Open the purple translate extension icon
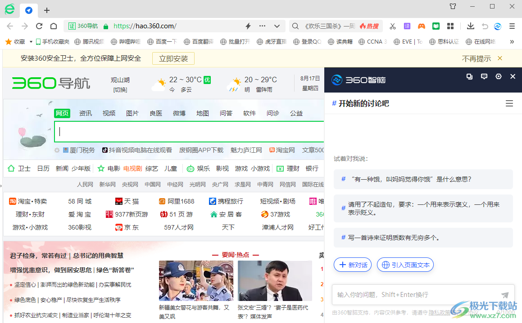 (x=407, y=26)
